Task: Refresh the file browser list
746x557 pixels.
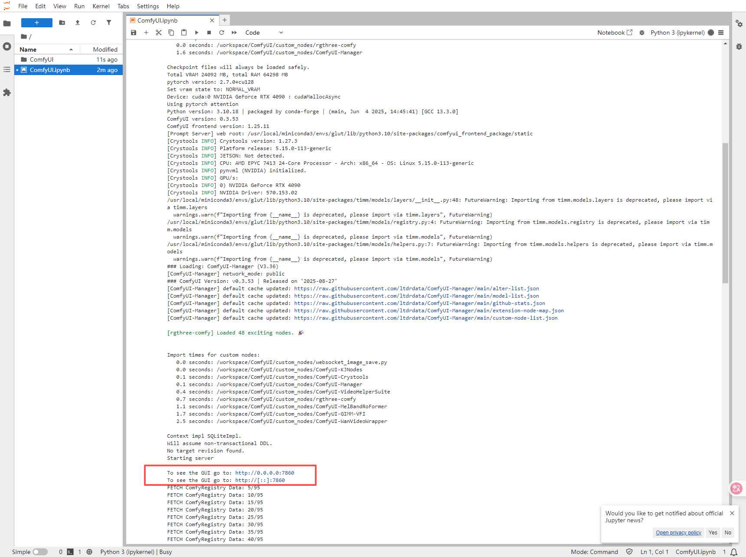Action: [x=93, y=23]
